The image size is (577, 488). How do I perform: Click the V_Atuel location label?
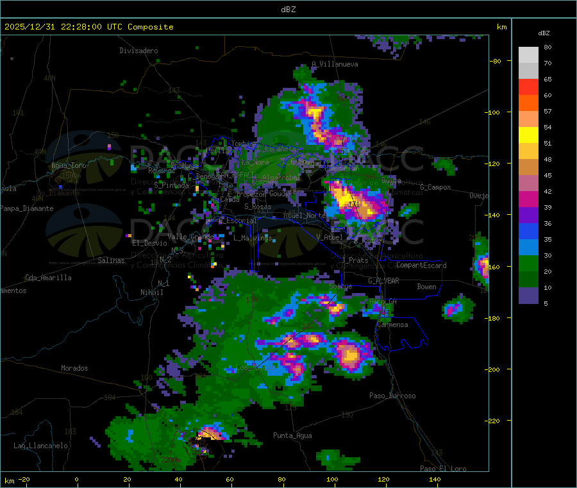pos(330,237)
